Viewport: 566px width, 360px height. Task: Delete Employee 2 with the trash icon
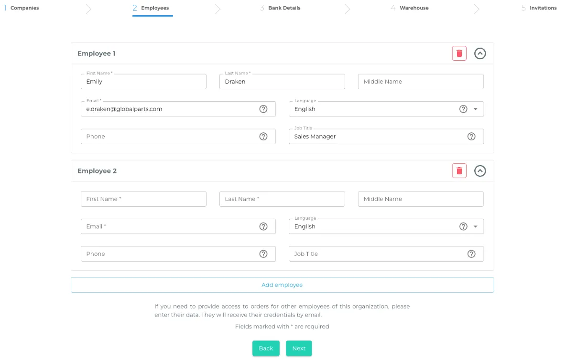[x=459, y=171]
